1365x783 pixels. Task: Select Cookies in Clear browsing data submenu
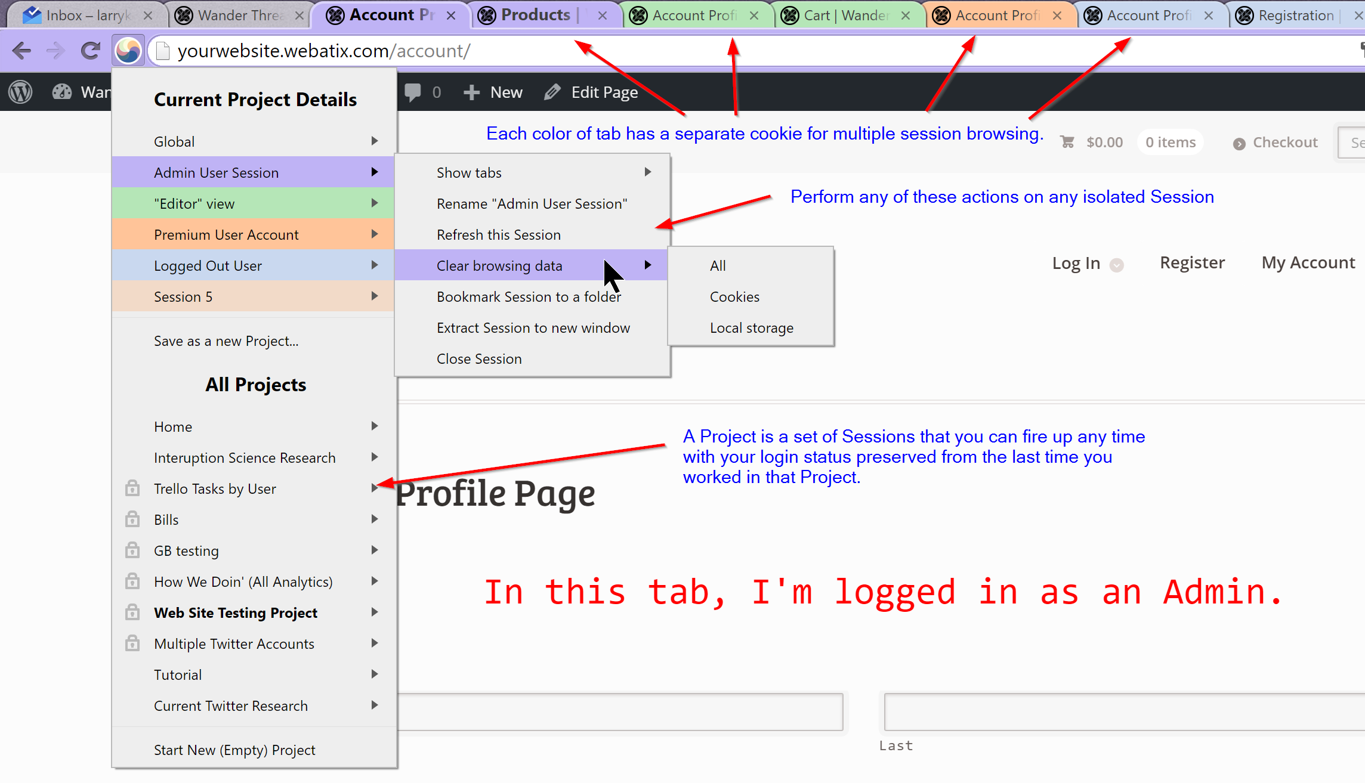(x=734, y=296)
